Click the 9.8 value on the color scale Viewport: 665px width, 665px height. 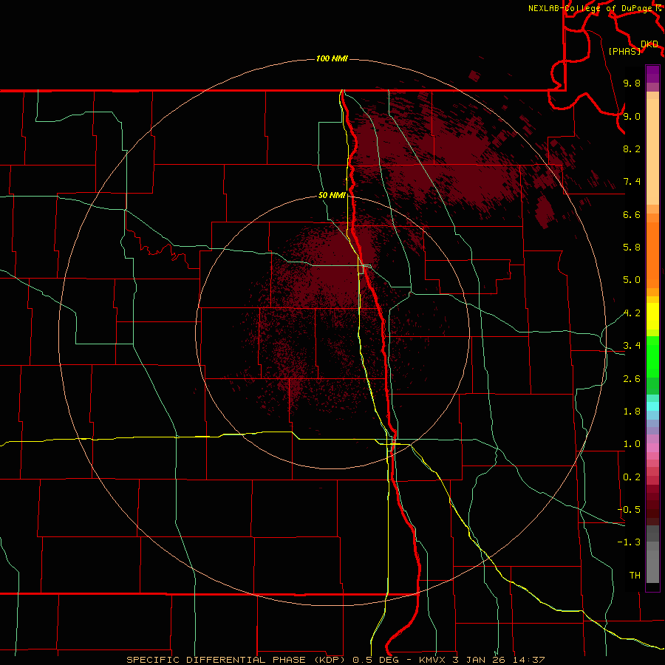tap(632, 83)
